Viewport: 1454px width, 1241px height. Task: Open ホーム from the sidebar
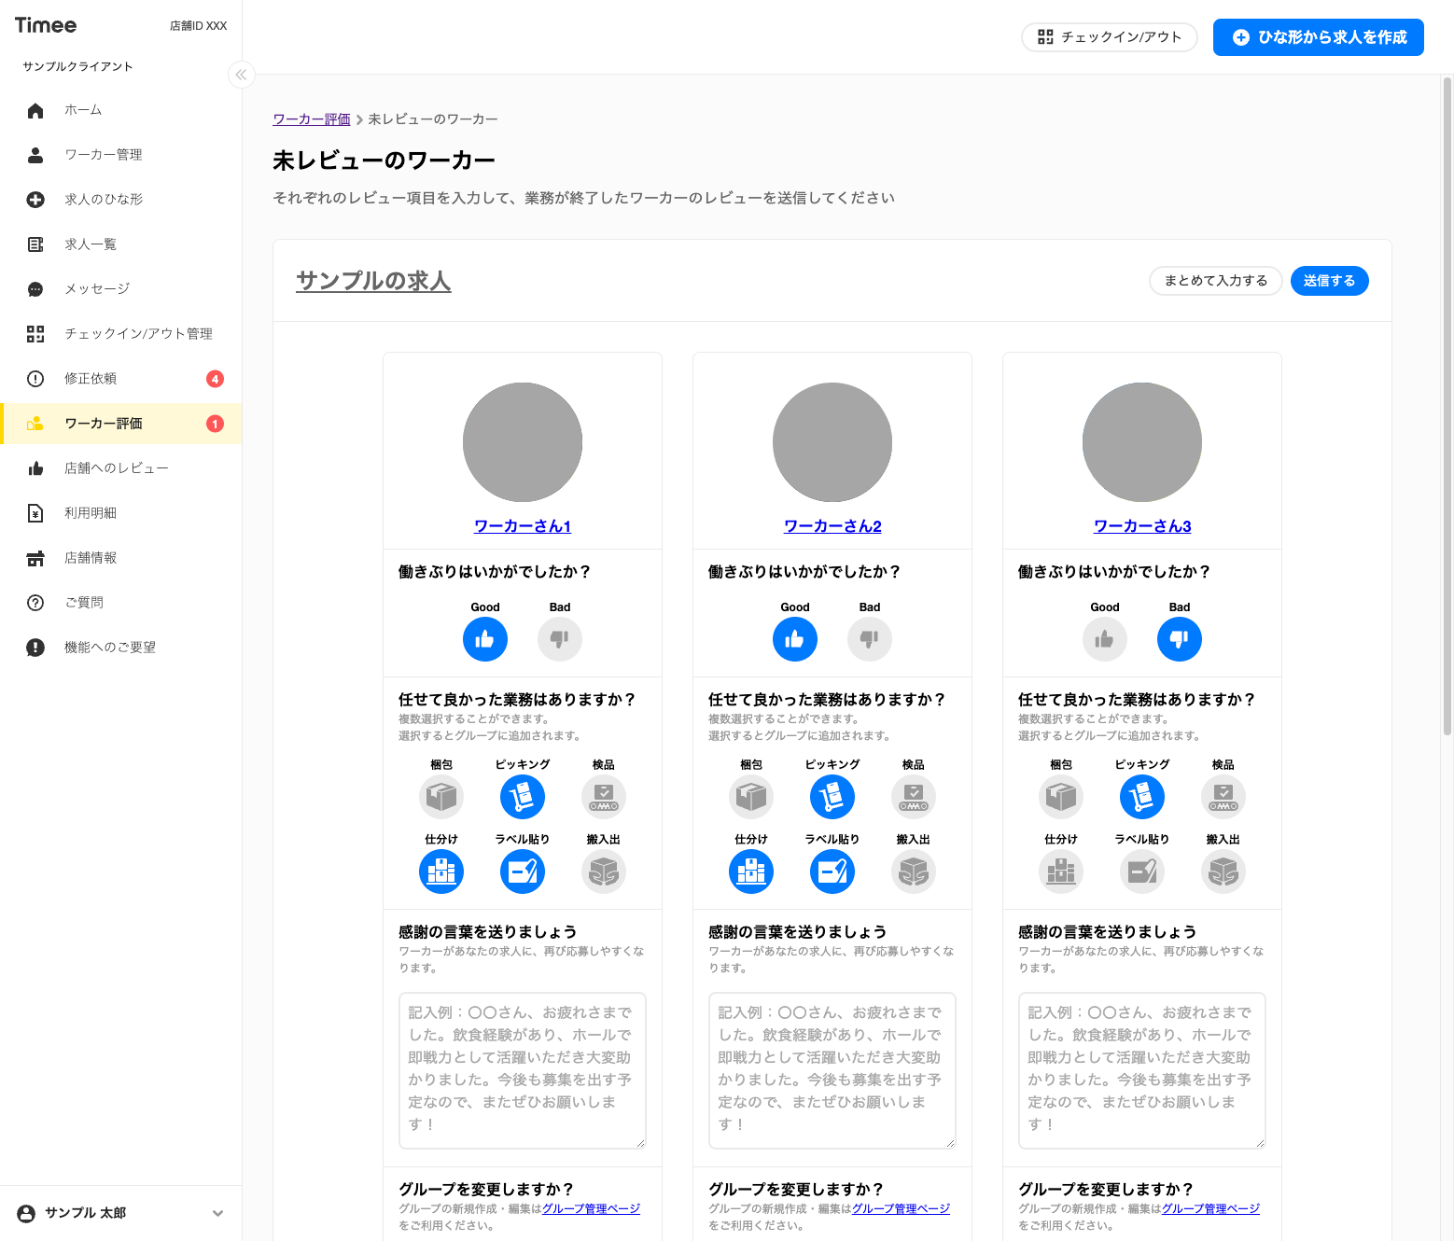pos(121,110)
